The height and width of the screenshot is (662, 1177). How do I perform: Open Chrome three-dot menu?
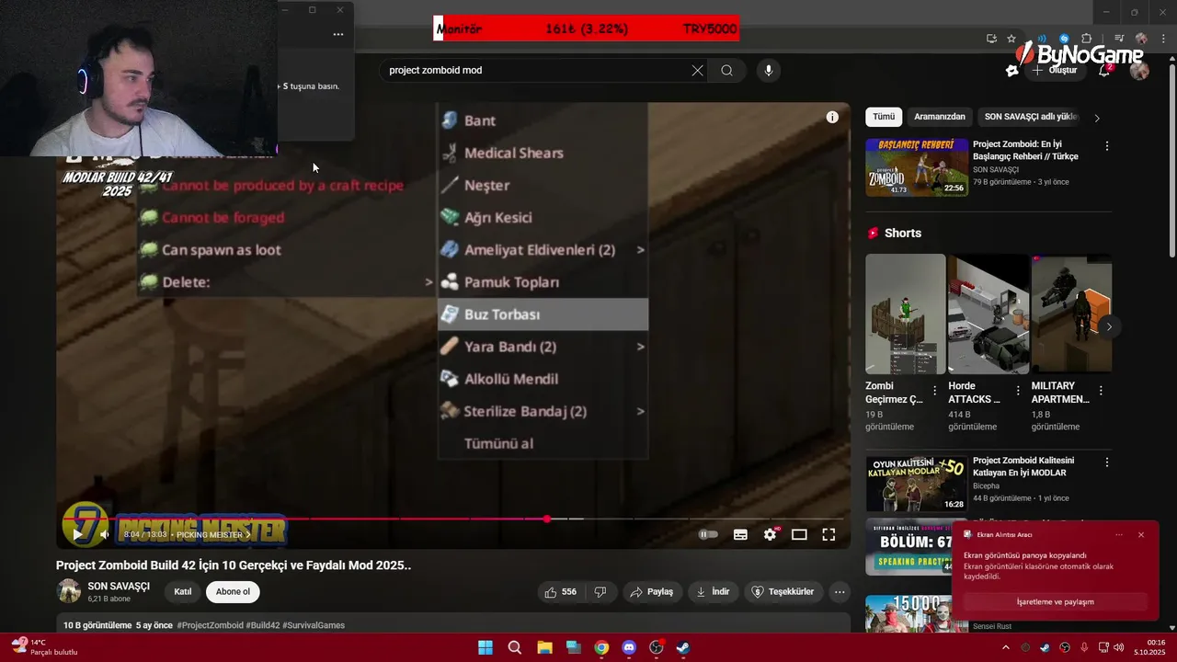point(1162,39)
